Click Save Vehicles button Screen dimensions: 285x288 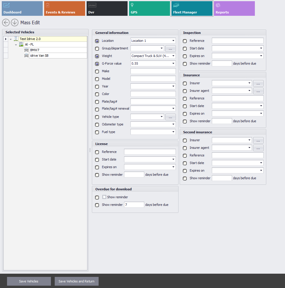[x=29, y=281]
